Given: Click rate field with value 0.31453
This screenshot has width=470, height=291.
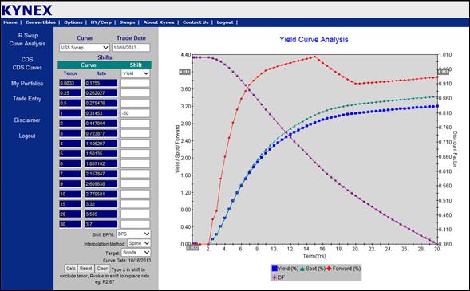Looking at the screenshot, I should point(101,113).
